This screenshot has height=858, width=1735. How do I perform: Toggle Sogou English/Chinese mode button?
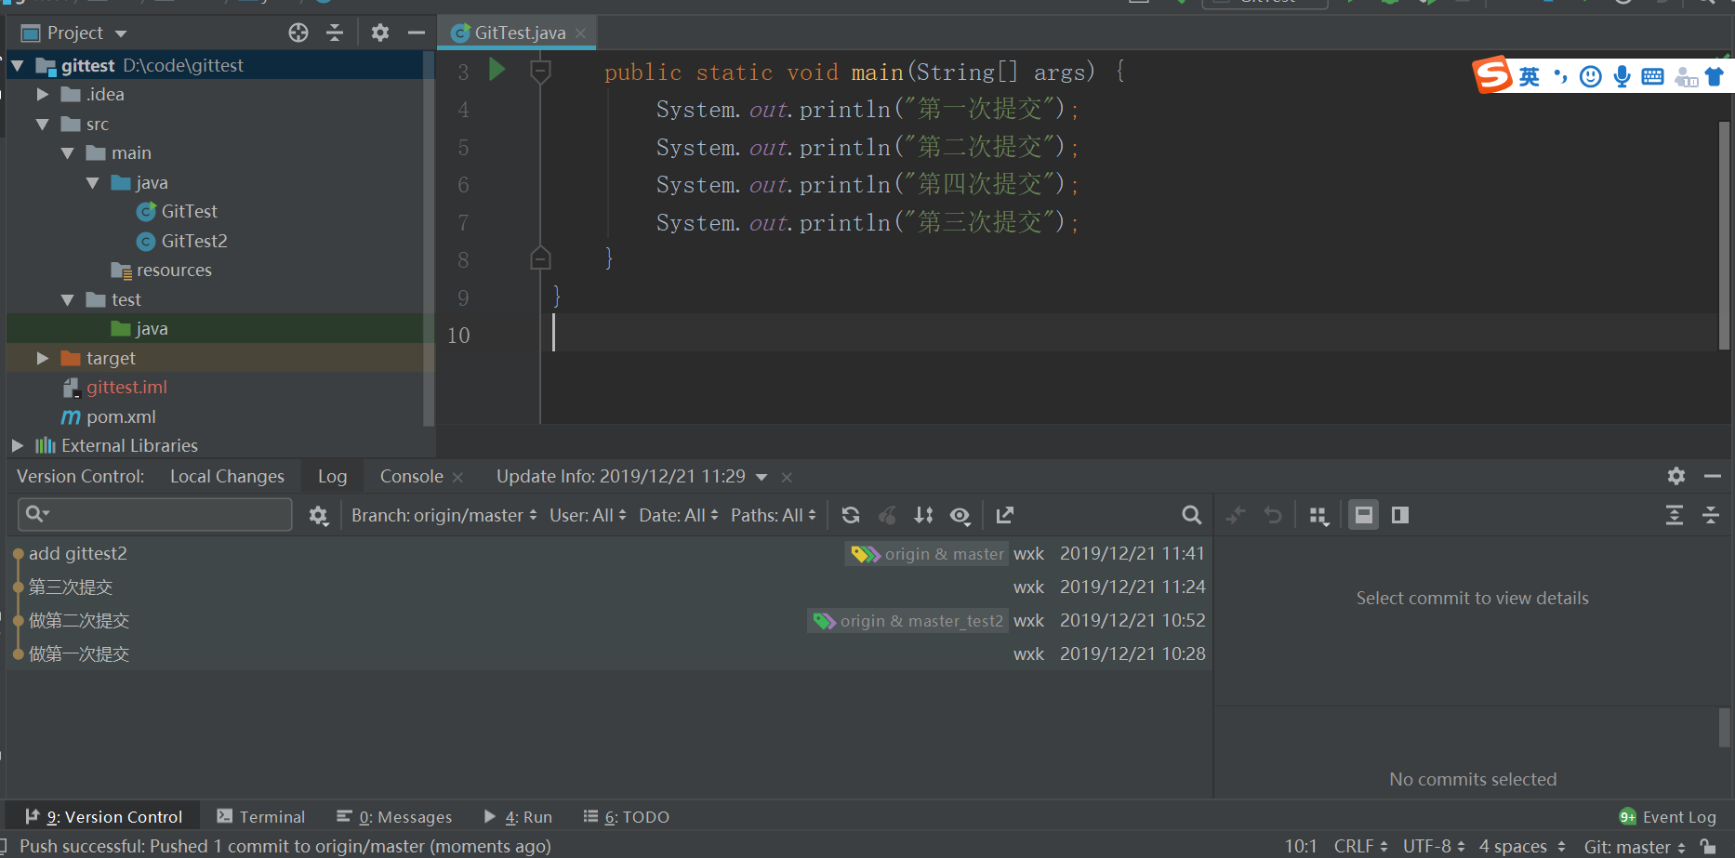pyautogui.click(x=1530, y=76)
